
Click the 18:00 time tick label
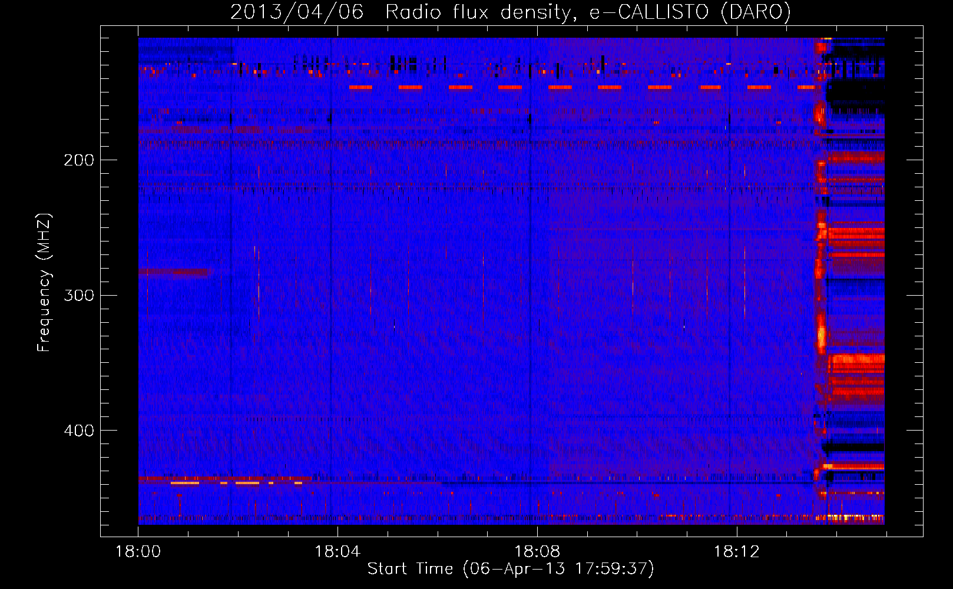point(138,552)
